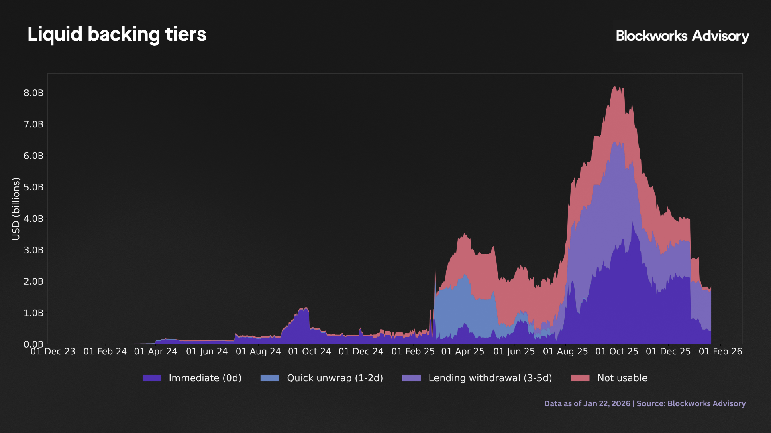Screen dimensions: 771x433
Task: Click the Quick unwrap (1-2d) legend swatch
Action: [270, 378]
